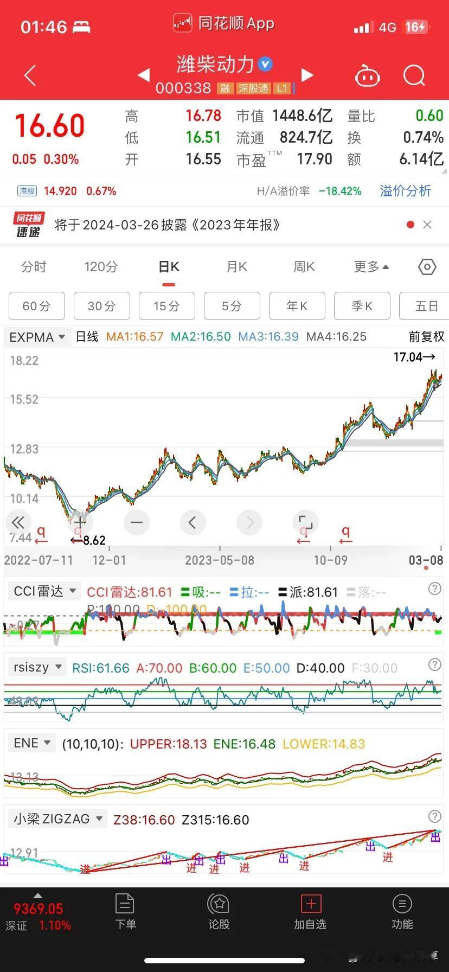Image resolution: width=449 pixels, height=972 pixels.
Task: Zoom in chart with plus button
Action: [x=80, y=522]
